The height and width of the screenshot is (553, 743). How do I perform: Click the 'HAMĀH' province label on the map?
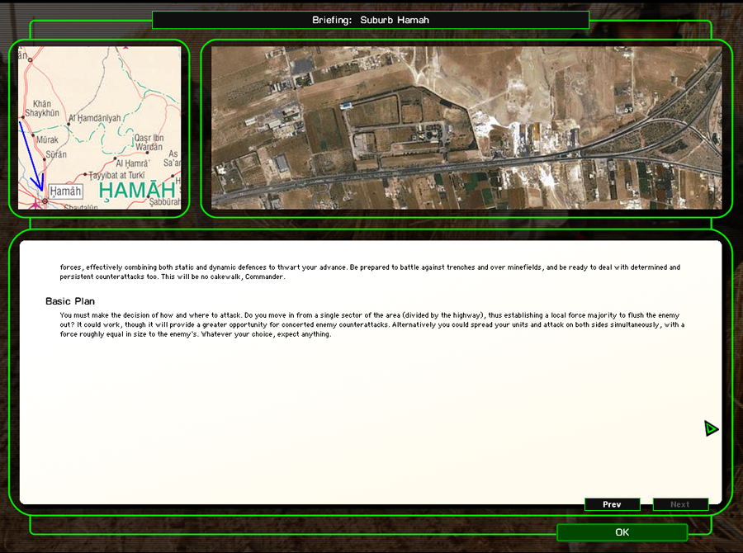click(137, 190)
